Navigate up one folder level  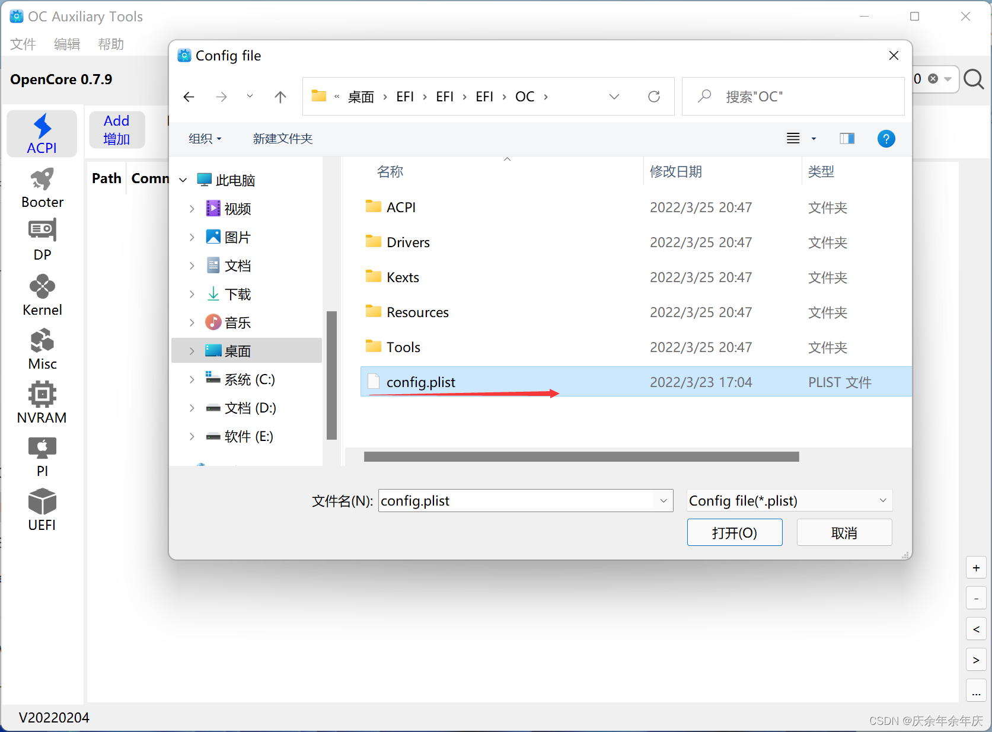tap(280, 97)
